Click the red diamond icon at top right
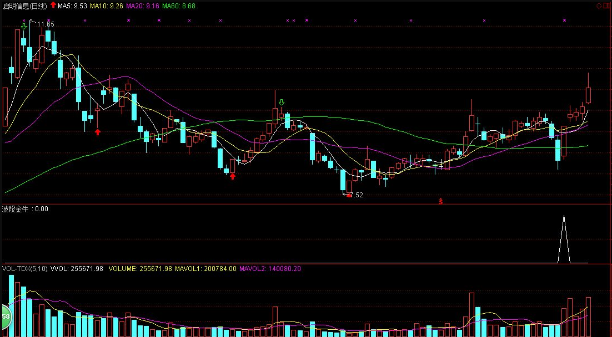This screenshot has height=337, width=612. tap(600, 6)
